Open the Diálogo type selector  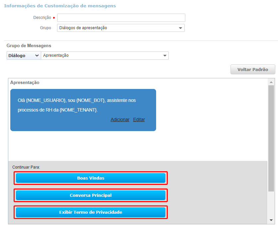point(23,55)
